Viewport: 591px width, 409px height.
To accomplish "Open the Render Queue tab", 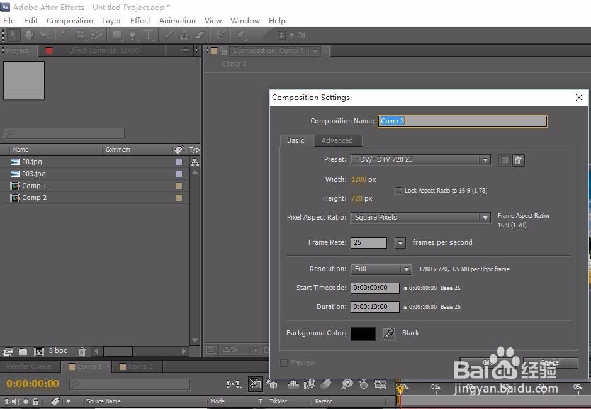I will 29,366.
